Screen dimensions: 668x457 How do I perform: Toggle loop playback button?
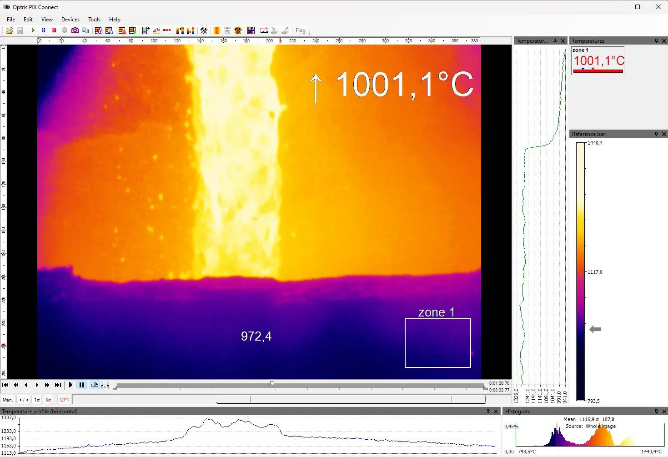pos(94,385)
